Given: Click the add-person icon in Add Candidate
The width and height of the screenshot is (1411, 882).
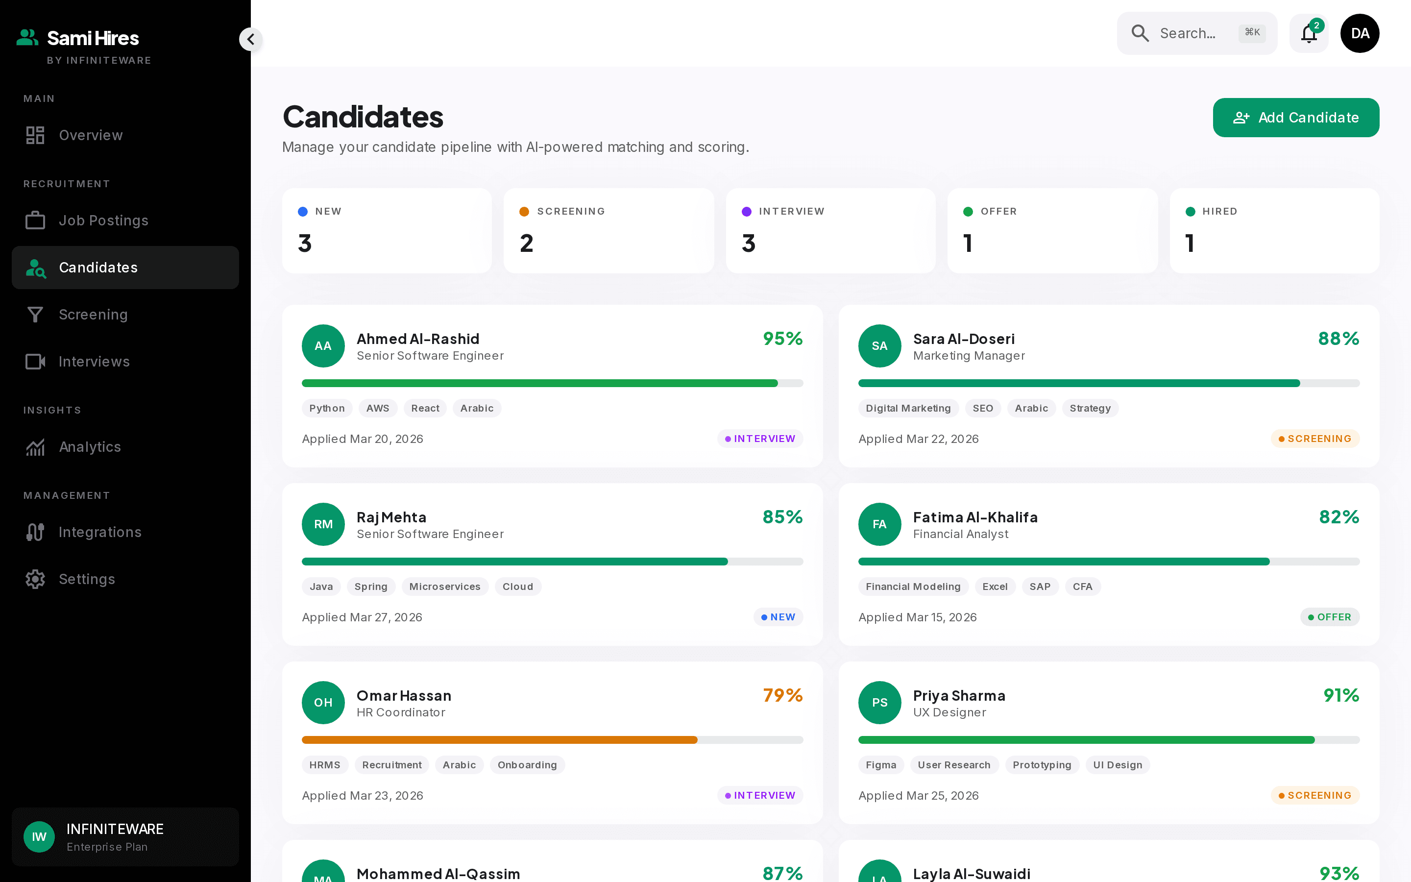Looking at the screenshot, I should tap(1241, 117).
